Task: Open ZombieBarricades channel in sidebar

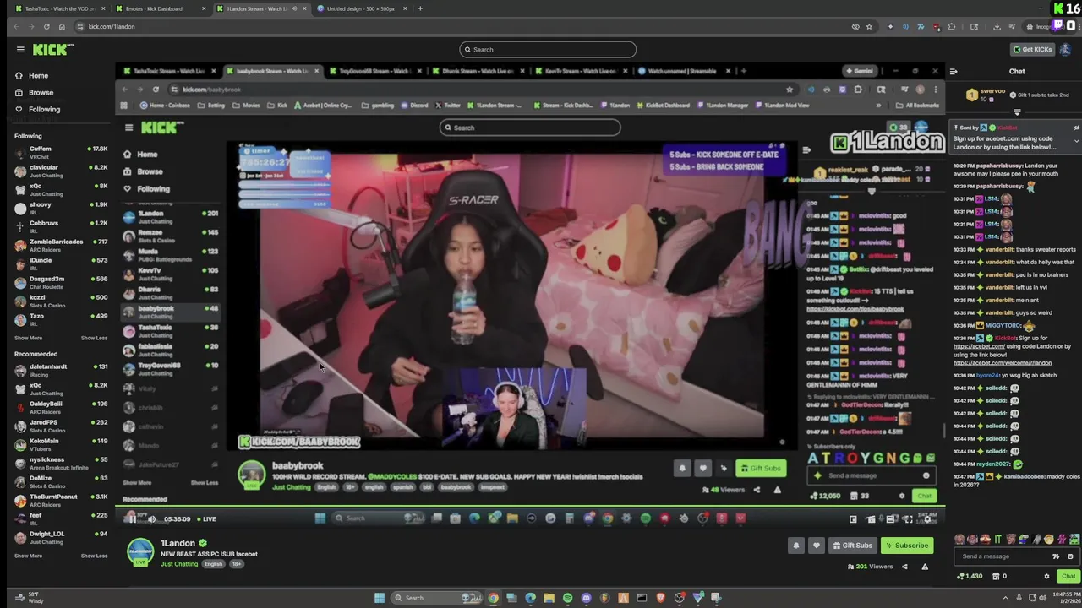Action: click(61, 245)
